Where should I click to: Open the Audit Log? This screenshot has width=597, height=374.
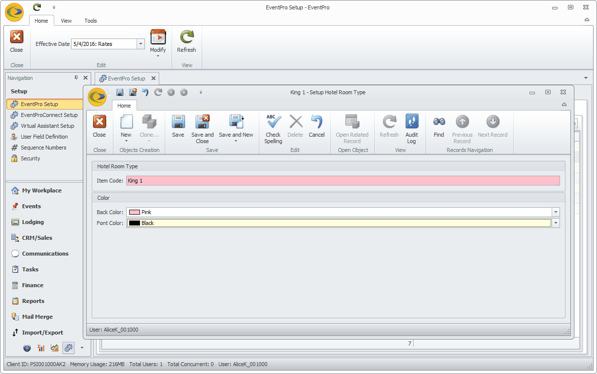point(412,129)
